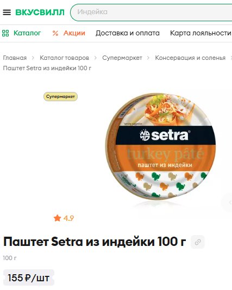Go to Консервация и соленья breadcrumb
Viewport: 232px width, 290px height.
click(190, 58)
